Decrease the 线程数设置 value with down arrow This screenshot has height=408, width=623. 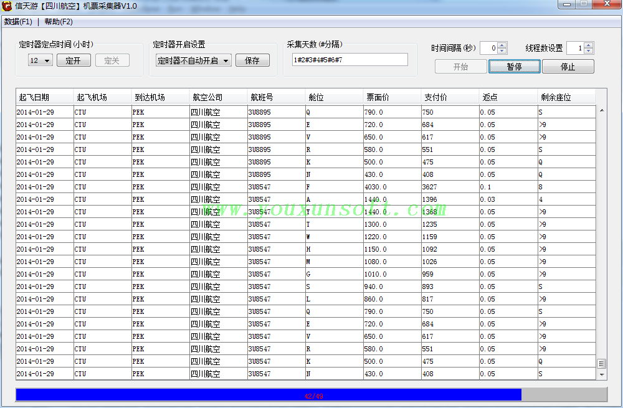click(x=589, y=51)
